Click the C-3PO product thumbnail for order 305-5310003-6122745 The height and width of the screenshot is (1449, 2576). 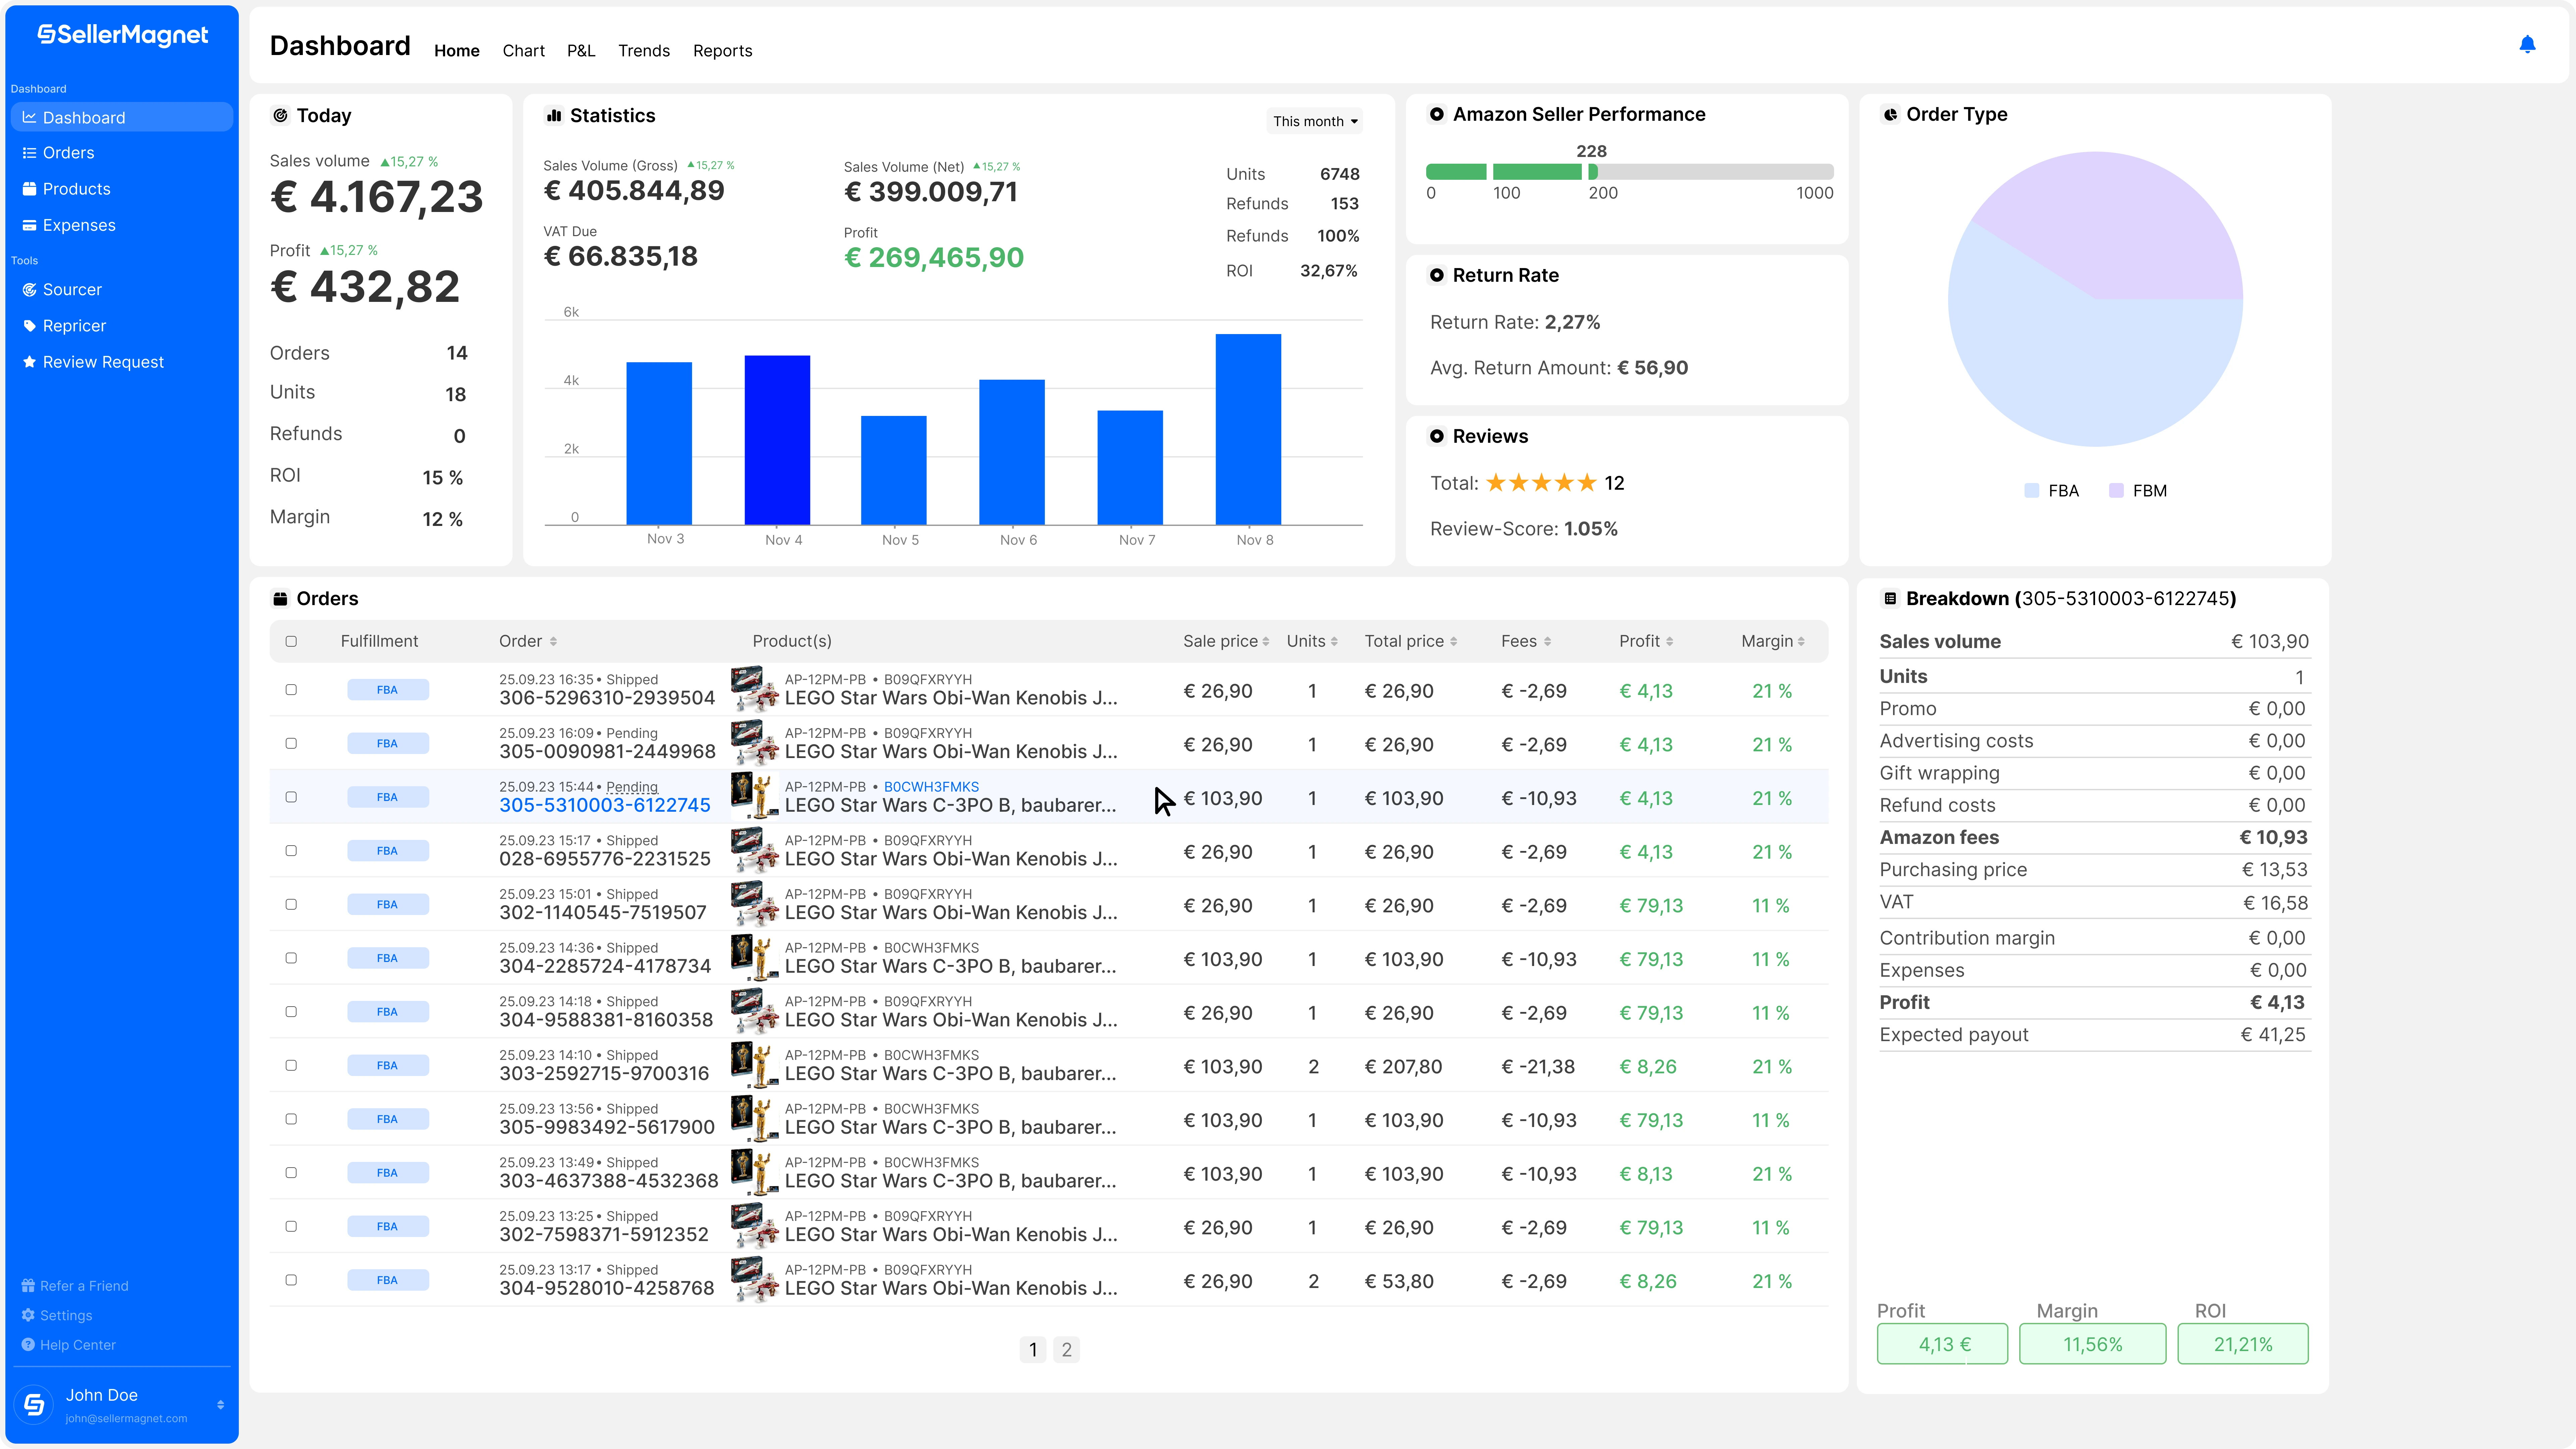pos(755,796)
